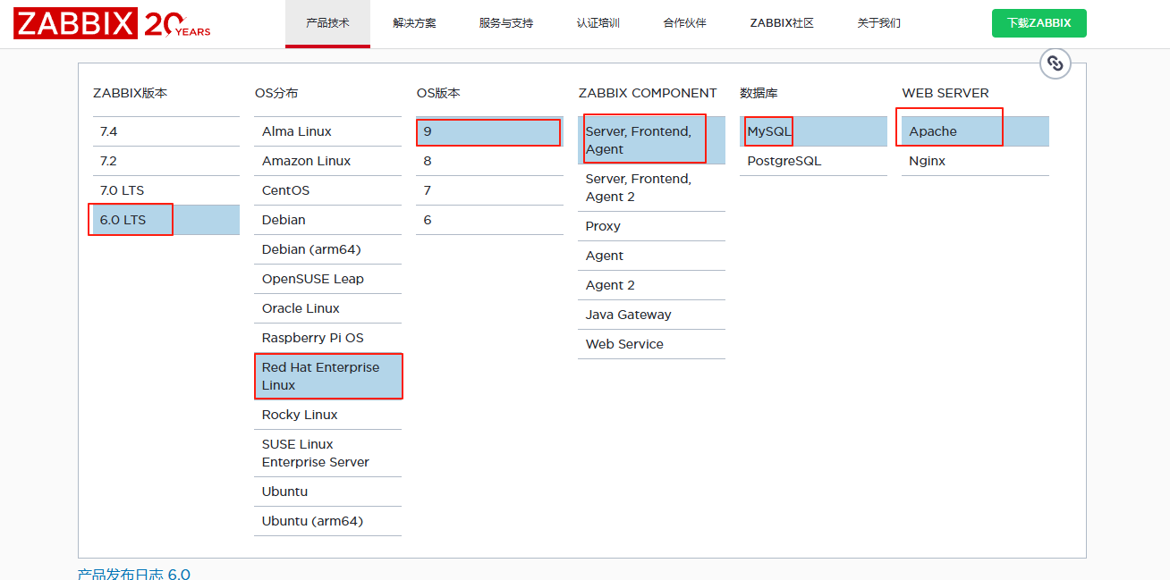
Task: Choose Raspberry Pi OS distribution
Action: [328, 338]
